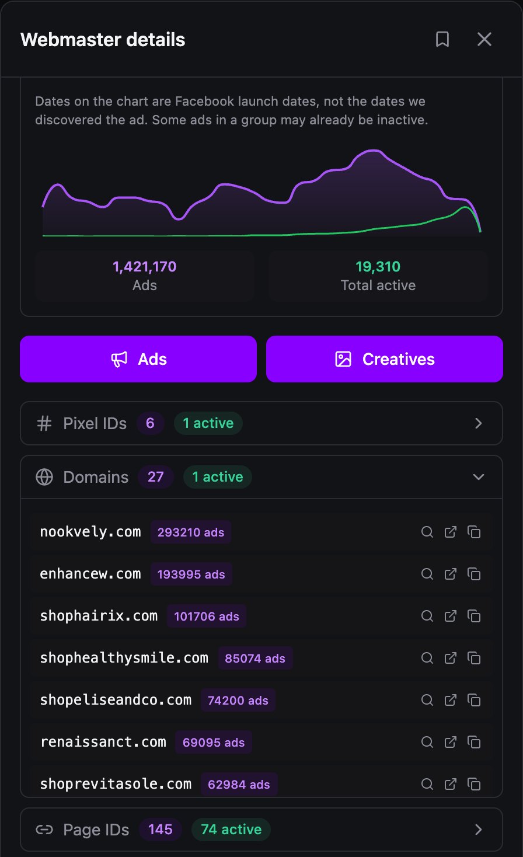
Task: Click the enhancew.com domain name
Action: pyautogui.click(x=90, y=574)
